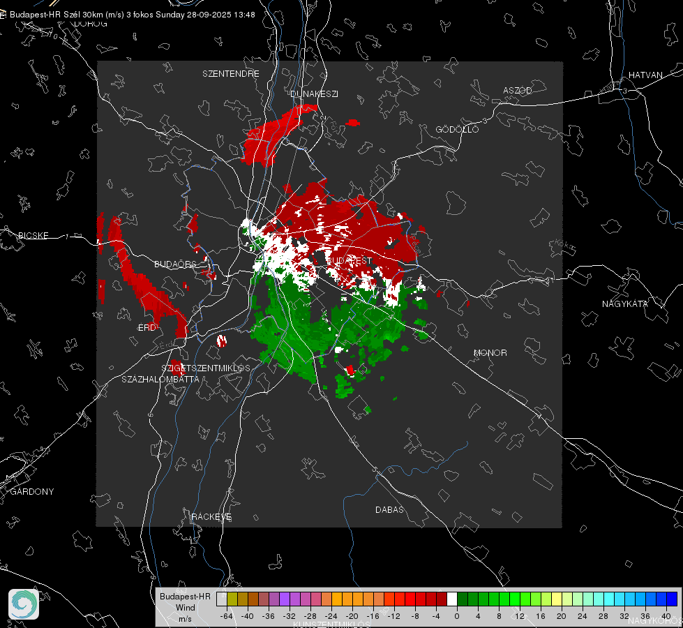Screen dimensions: 683x628
Task: Click the NAGYKÁTA town label
Action: click(x=625, y=304)
